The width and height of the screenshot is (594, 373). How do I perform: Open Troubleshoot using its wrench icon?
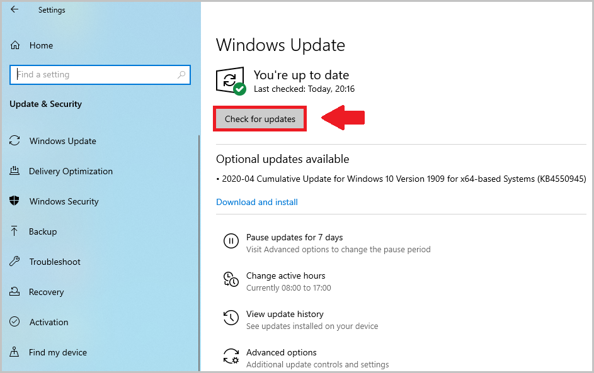tap(14, 262)
